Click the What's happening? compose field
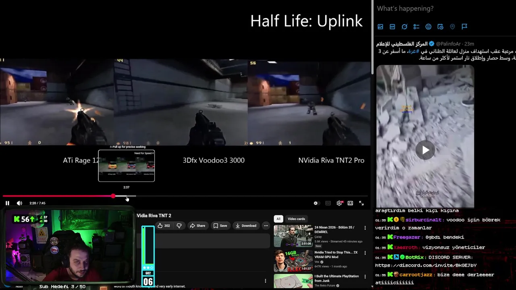 (405, 8)
